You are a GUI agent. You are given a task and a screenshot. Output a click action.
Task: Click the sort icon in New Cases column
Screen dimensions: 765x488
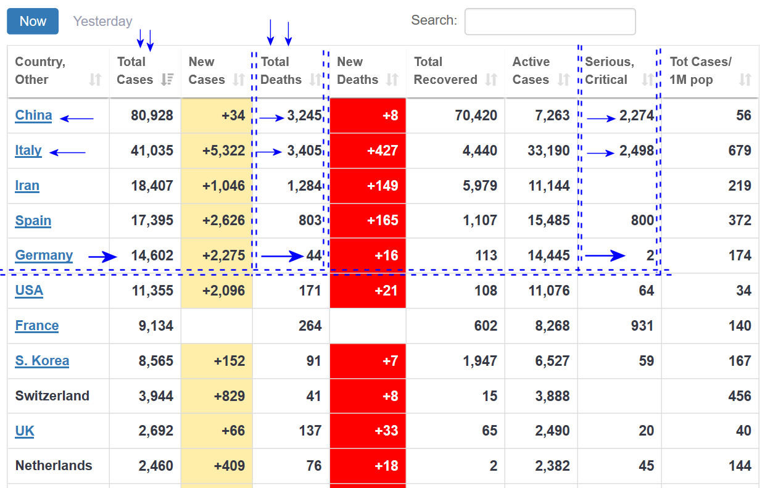[x=239, y=80]
